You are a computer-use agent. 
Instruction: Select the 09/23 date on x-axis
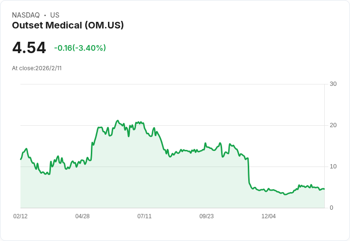tap(206, 216)
